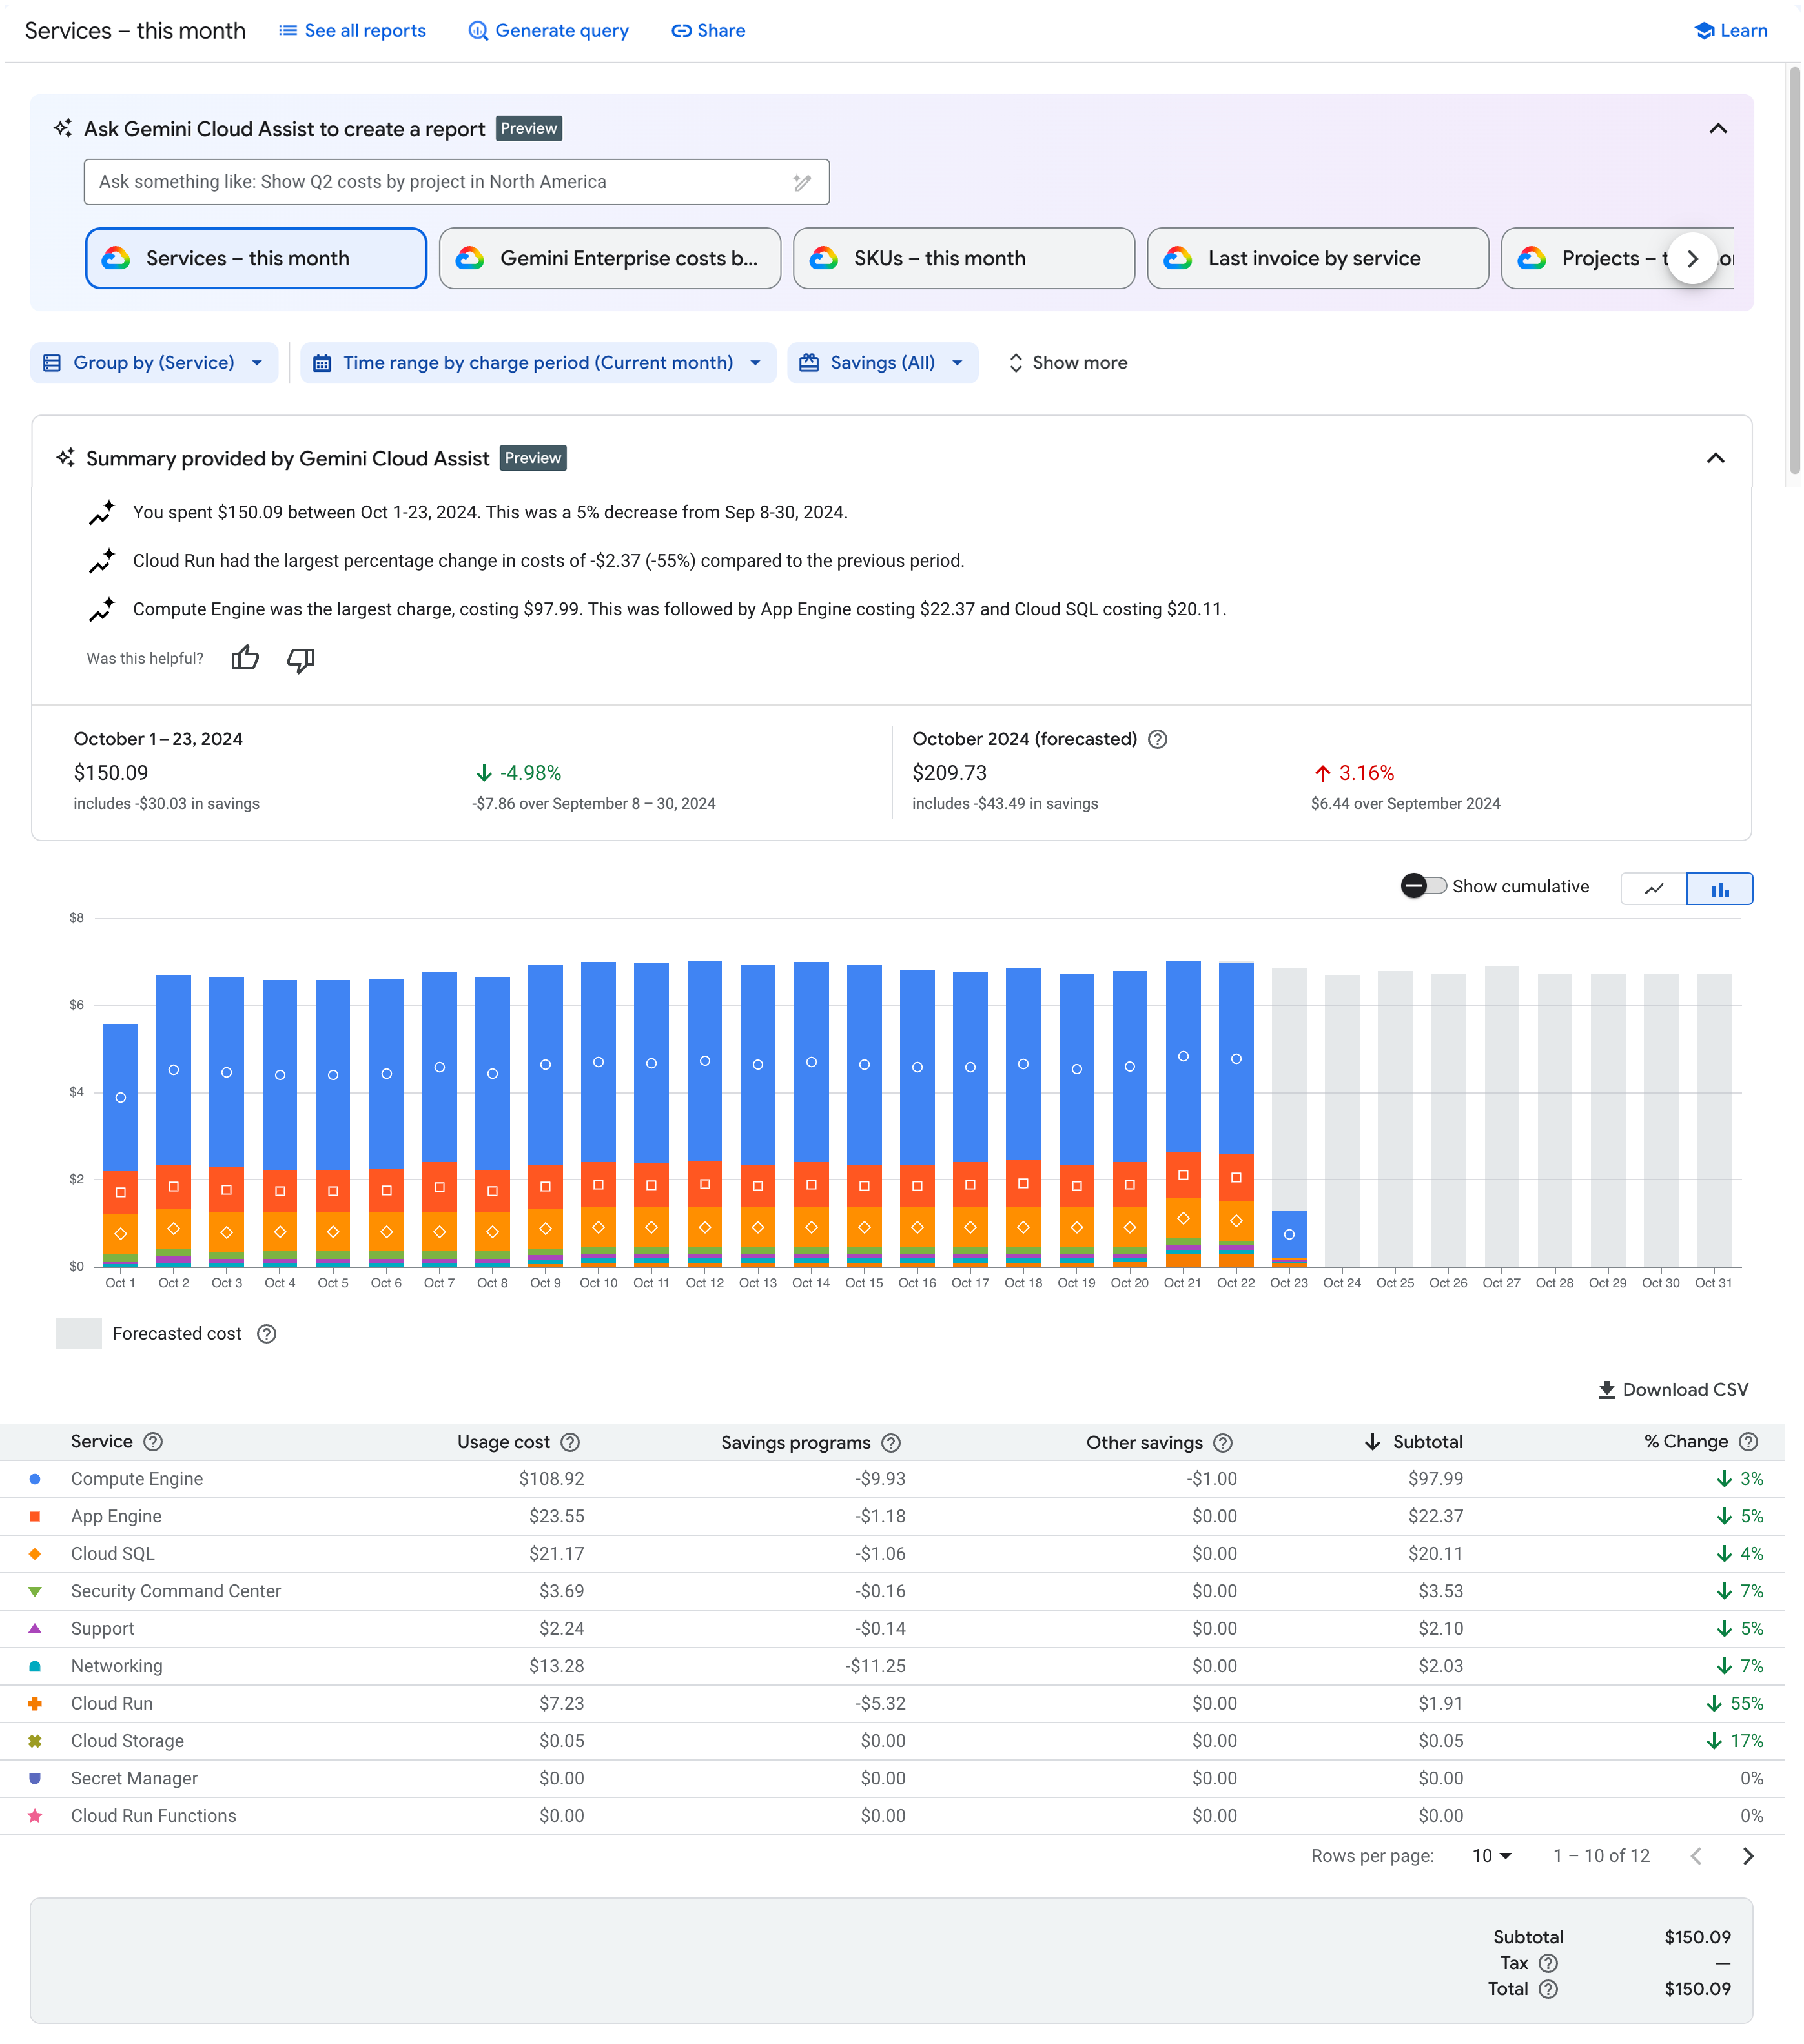Click help icon next to Usage cost

pos(570,1443)
